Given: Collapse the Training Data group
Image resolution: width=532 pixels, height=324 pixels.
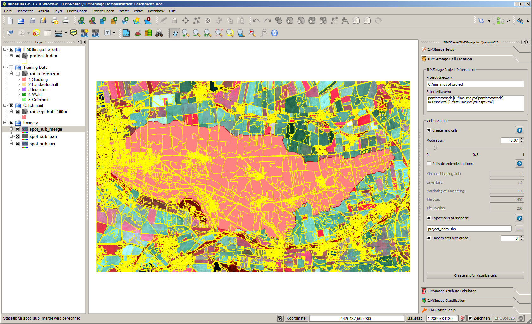Looking at the screenshot, I should 5,67.
